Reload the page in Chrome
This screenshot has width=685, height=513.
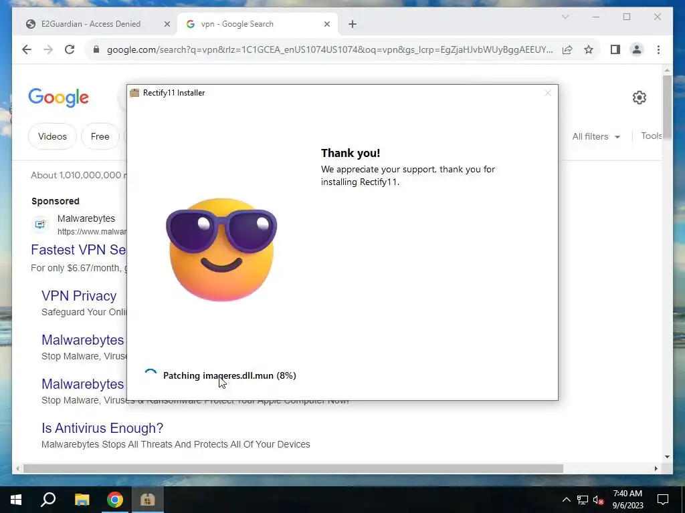(70, 49)
